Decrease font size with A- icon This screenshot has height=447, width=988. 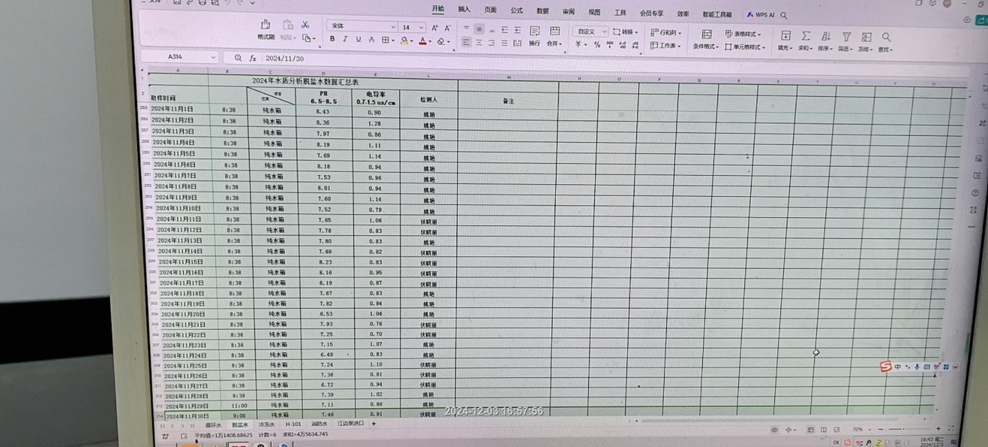click(x=448, y=28)
